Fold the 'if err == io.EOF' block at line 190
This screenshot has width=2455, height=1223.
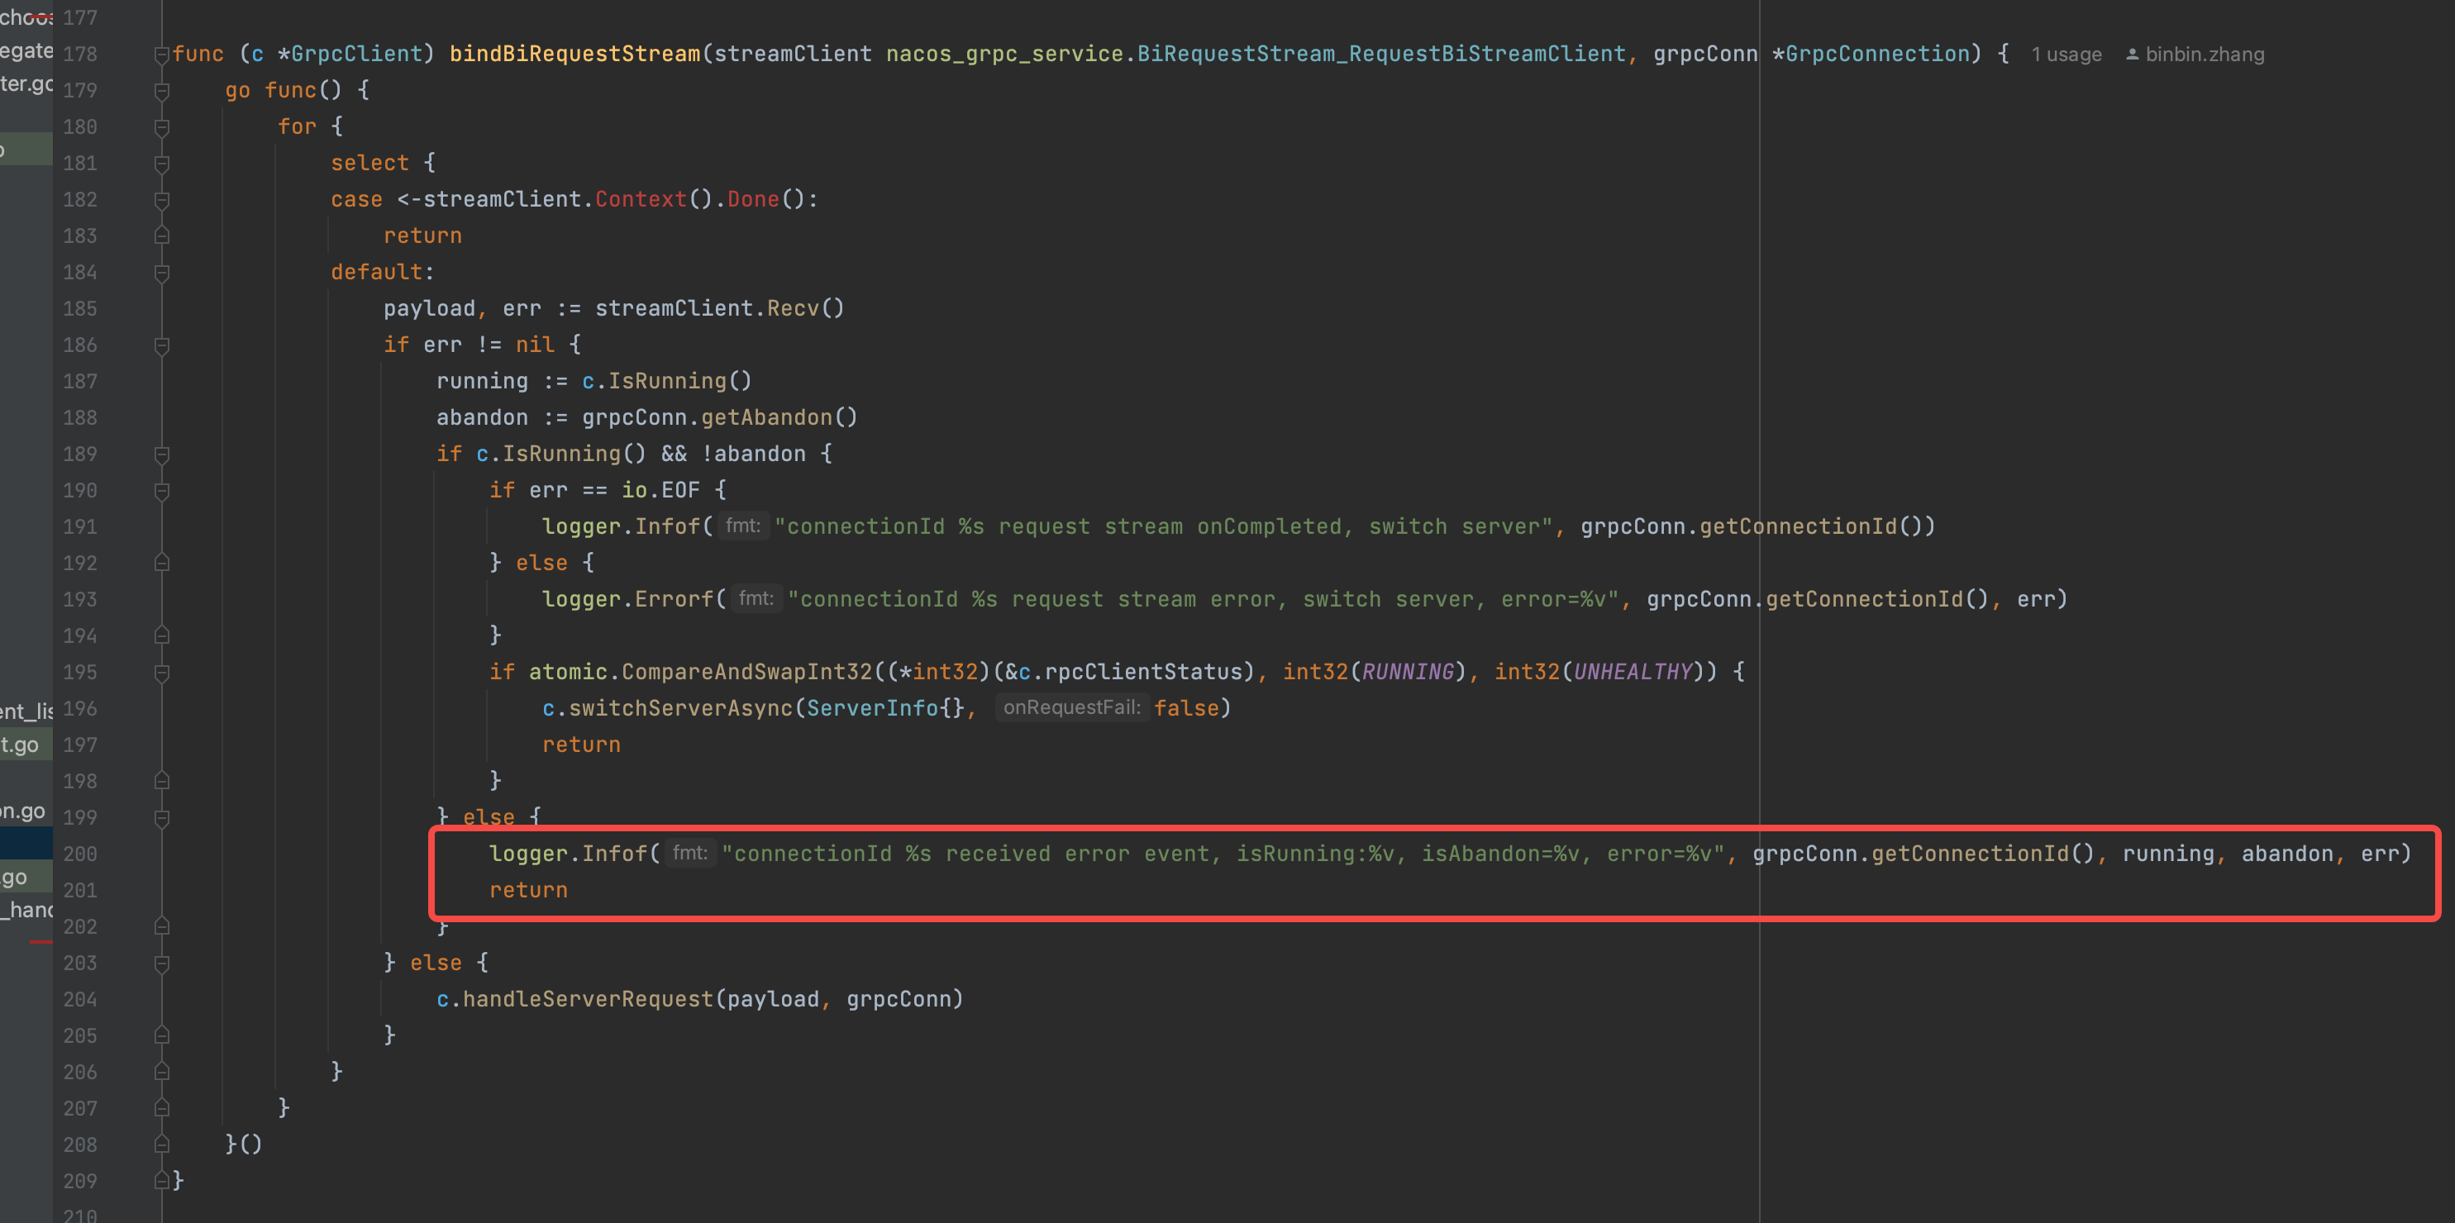pos(162,492)
